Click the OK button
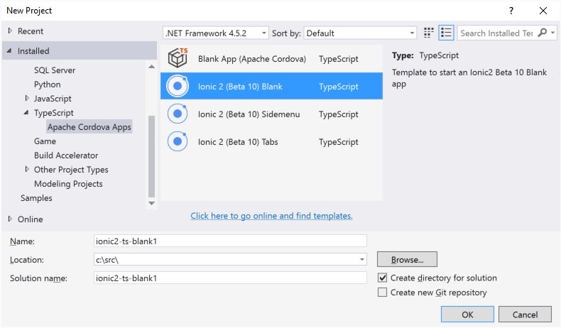Image resolution: width=561 pixels, height=328 pixels. [467, 315]
